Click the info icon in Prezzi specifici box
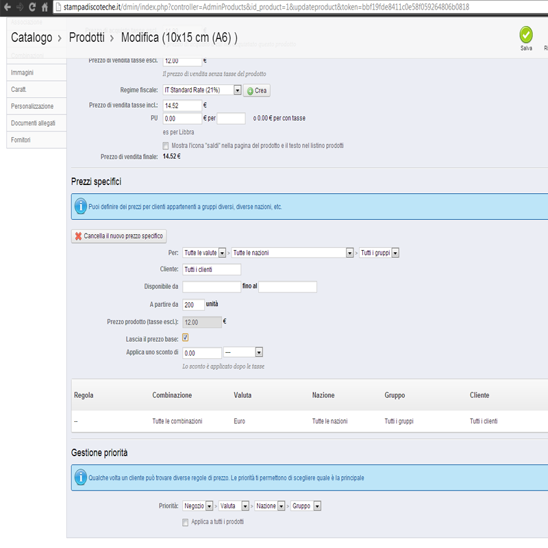Viewport: 548px width, 548px height. click(x=80, y=206)
